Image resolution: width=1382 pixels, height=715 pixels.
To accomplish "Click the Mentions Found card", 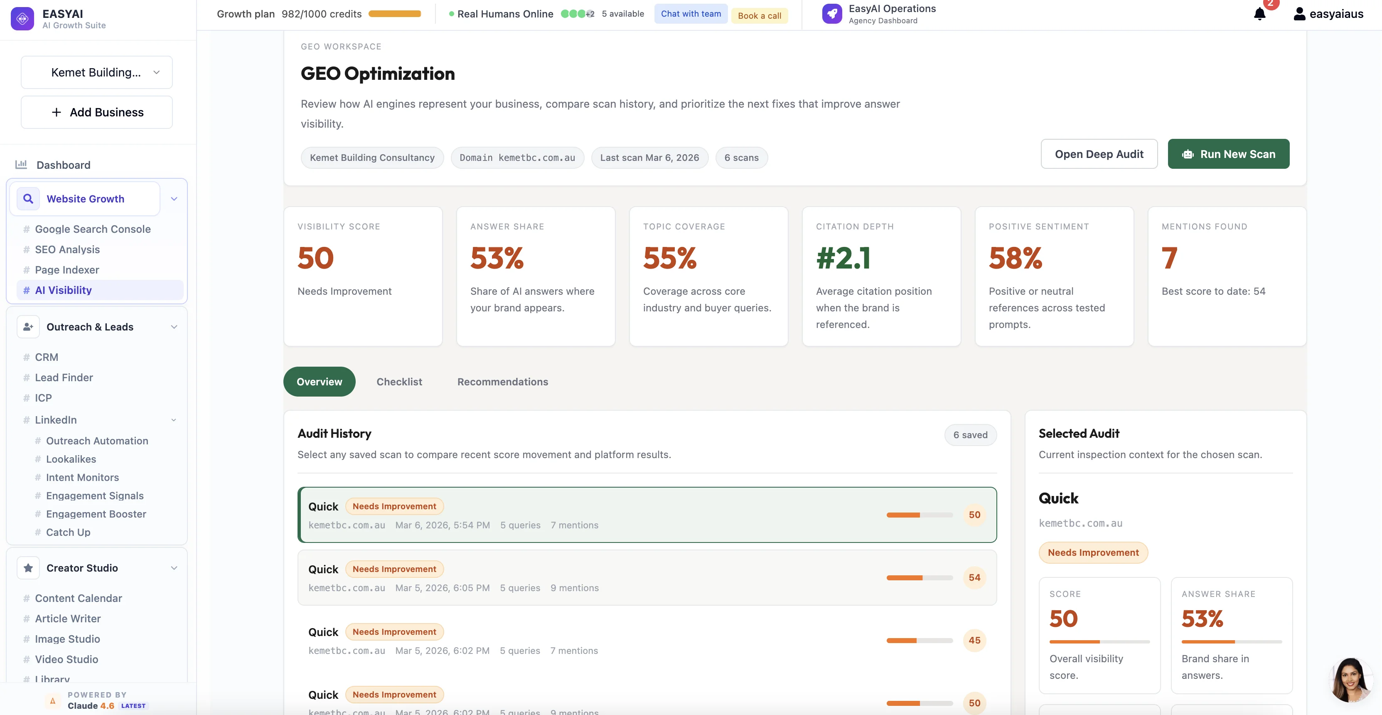I will tap(1227, 276).
